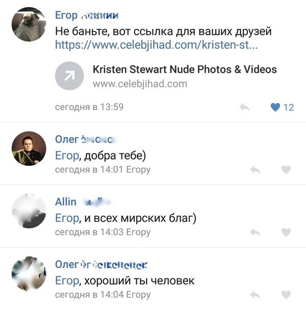Select the www.celebjihad.com domain under preview title
Image resolution: width=306 pixels, height=309 pixels.
140,84
